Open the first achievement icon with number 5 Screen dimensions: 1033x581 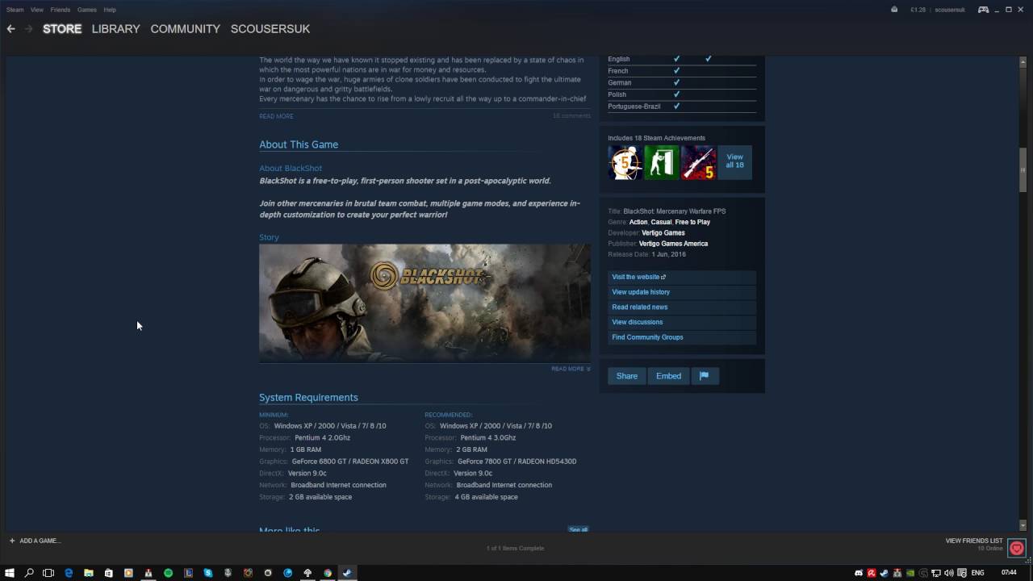click(624, 164)
